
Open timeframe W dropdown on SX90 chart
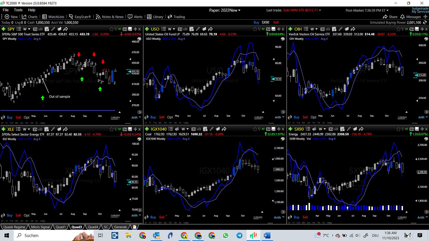322,129
